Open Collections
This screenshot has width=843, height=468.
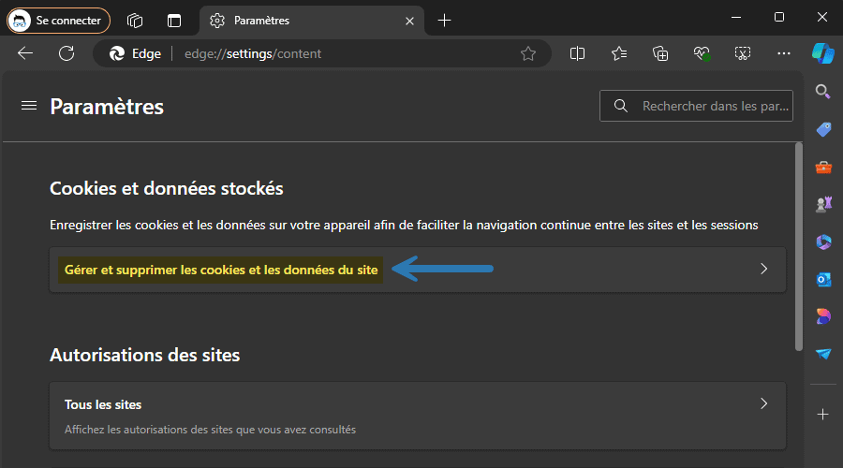click(660, 53)
